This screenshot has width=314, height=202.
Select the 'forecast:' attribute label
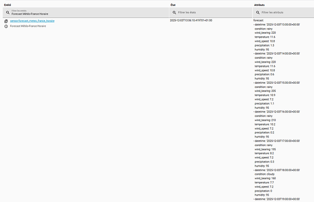pyautogui.click(x=258, y=20)
